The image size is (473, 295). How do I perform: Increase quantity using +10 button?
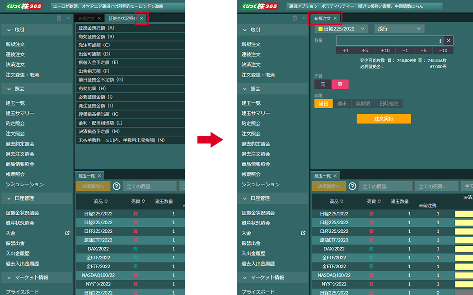[x=385, y=51]
